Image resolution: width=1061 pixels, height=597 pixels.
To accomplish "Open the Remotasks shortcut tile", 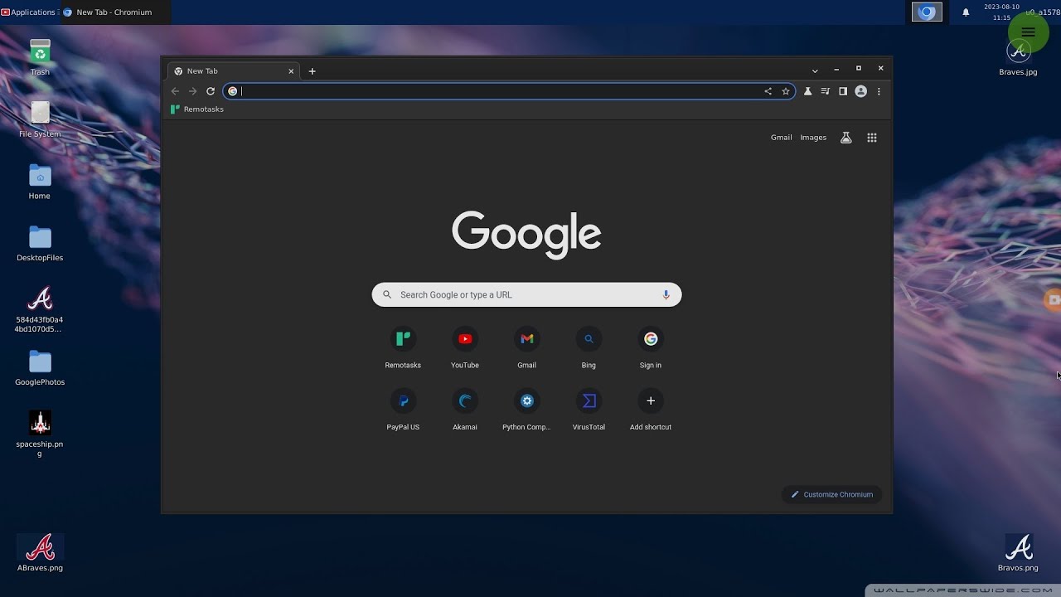I will (403, 347).
